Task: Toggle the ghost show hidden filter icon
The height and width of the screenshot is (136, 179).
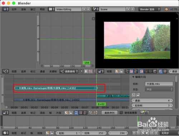Action: click(86, 71)
